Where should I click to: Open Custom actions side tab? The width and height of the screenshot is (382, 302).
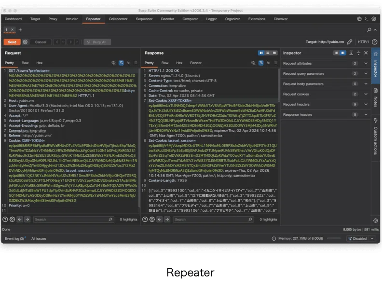pos(376,137)
